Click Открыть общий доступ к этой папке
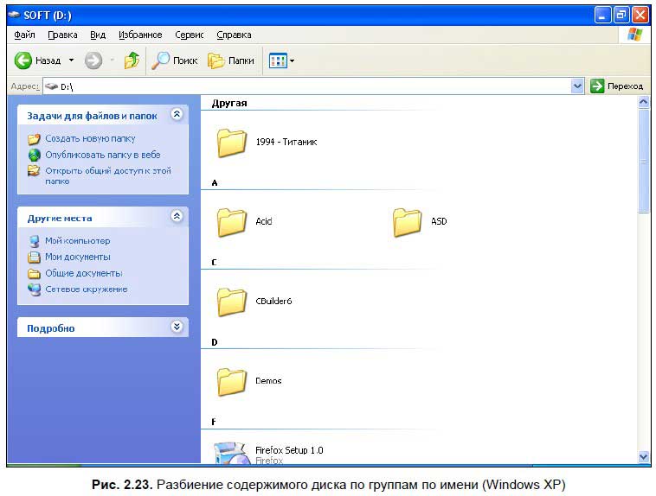This screenshot has width=656, height=496. (108, 176)
